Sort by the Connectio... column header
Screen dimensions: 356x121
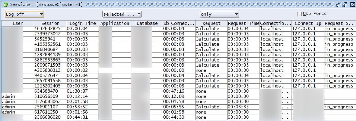click(x=276, y=23)
